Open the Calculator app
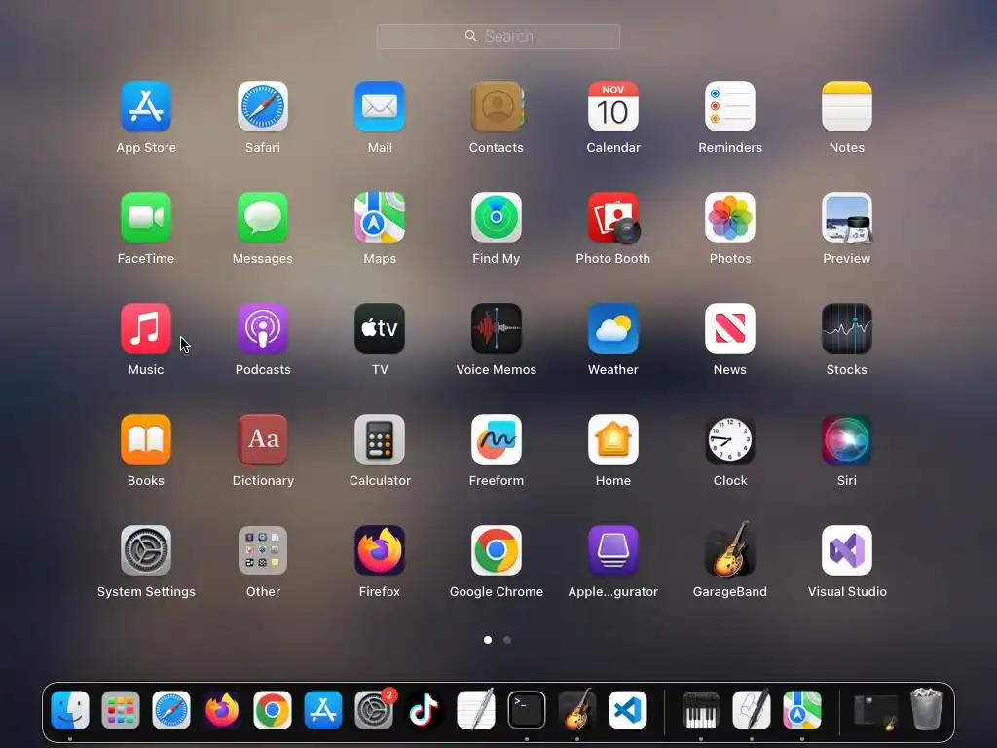The height and width of the screenshot is (748, 997). (x=380, y=439)
